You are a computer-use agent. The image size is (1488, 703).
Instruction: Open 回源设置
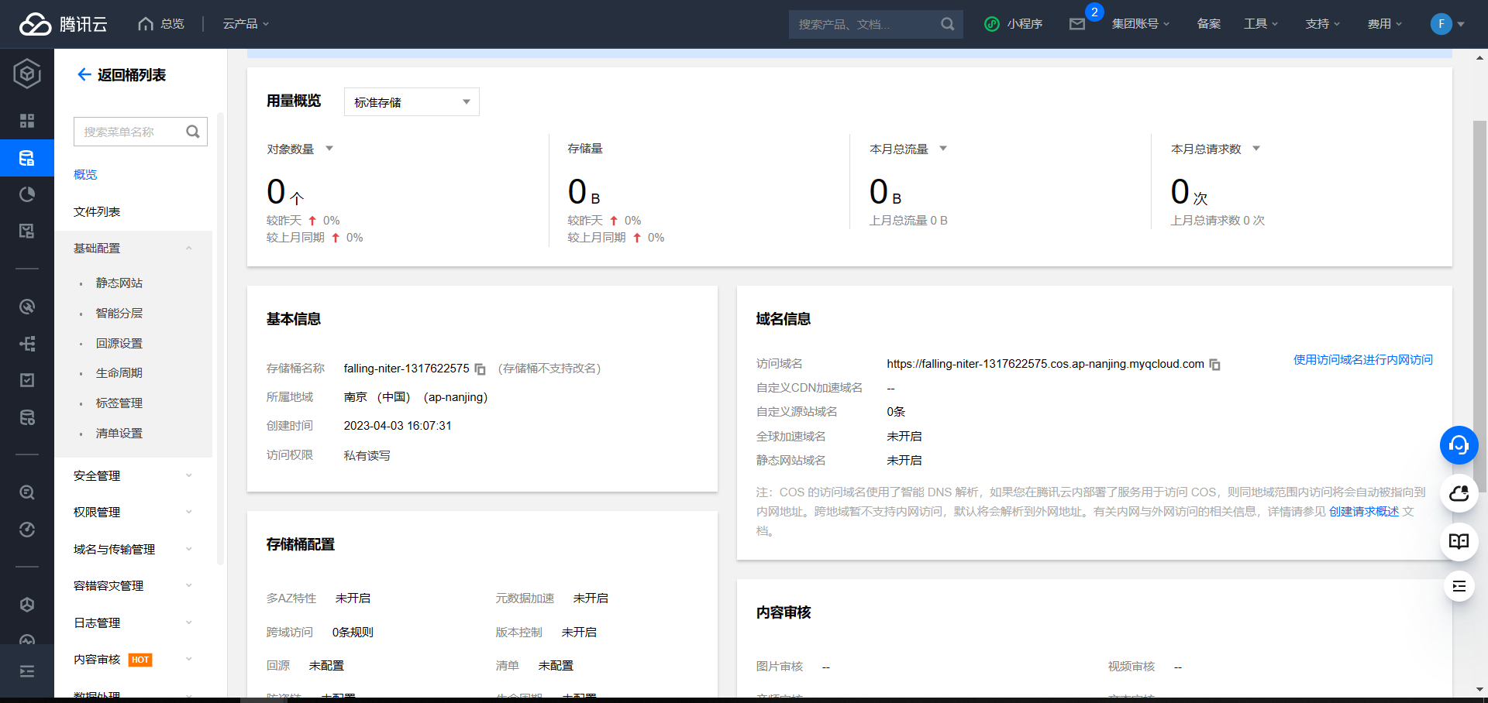tap(119, 344)
